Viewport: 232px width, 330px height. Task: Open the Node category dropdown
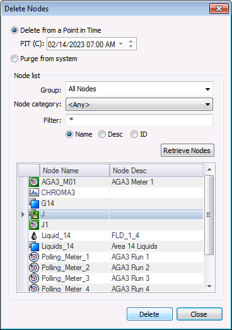click(139, 105)
